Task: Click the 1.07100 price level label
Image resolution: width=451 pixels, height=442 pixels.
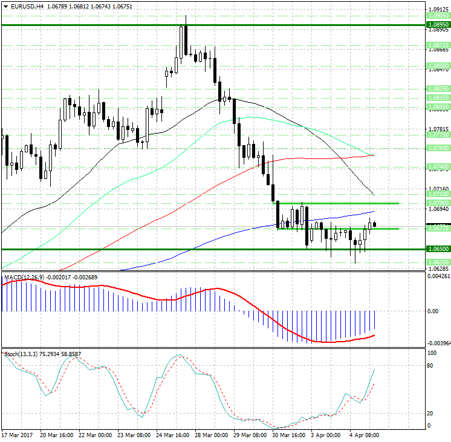Action: click(x=438, y=194)
